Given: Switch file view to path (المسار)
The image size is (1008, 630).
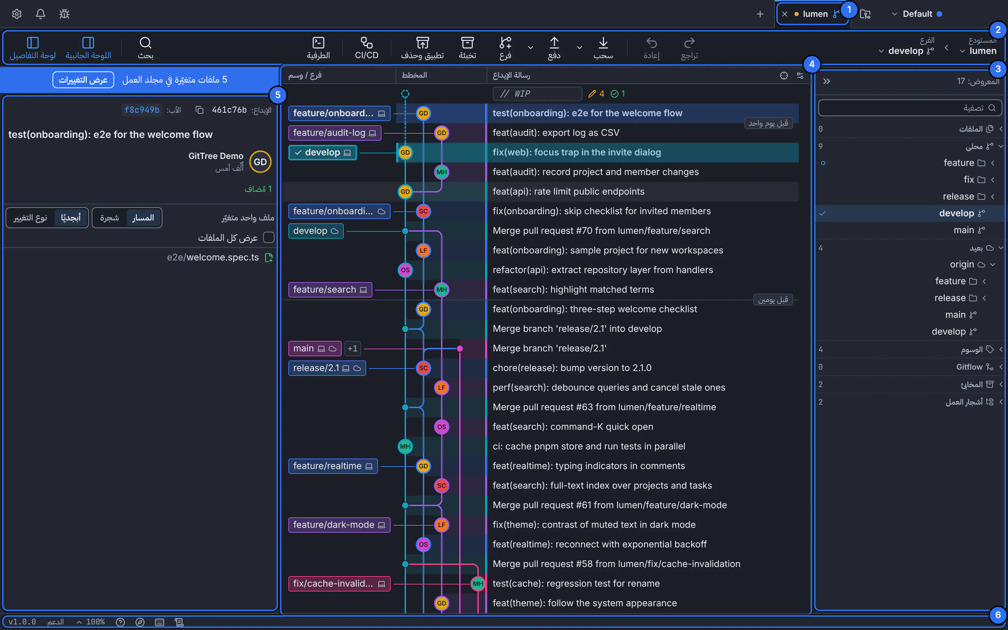Looking at the screenshot, I should pyautogui.click(x=143, y=218).
